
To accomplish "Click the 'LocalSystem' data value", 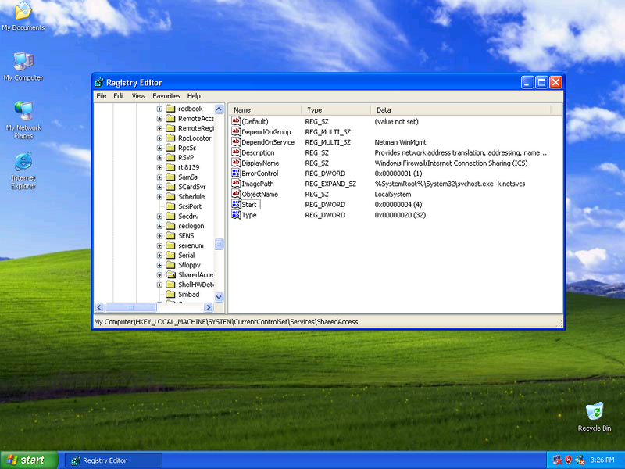I will pyautogui.click(x=393, y=194).
